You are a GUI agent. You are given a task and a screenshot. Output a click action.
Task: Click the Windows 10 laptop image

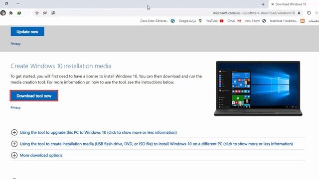tap(258, 89)
